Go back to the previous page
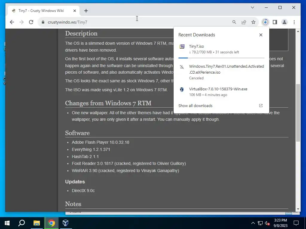 click(x=12, y=22)
